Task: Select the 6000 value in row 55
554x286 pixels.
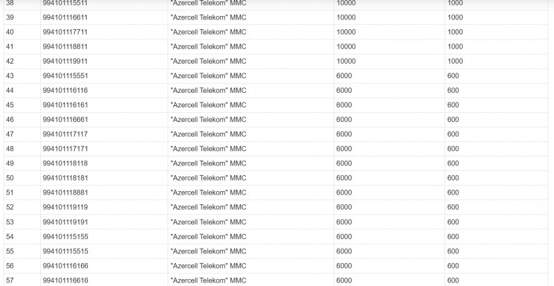Action: [344, 251]
